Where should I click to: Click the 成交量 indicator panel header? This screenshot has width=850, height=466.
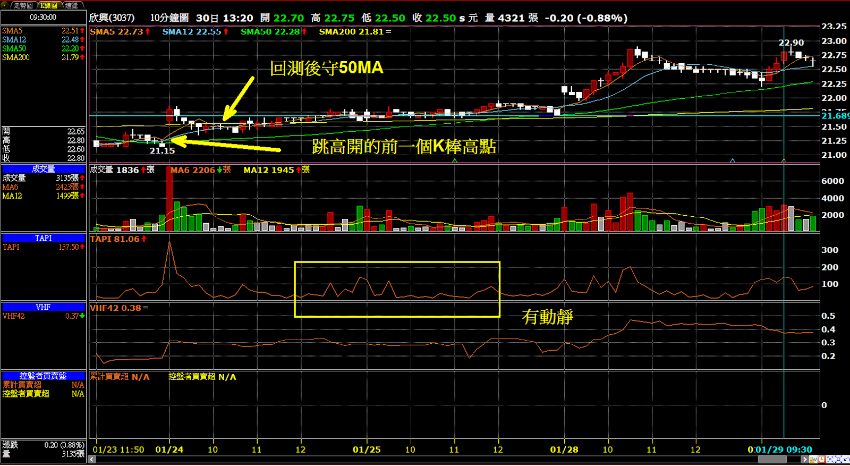(x=43, y=169)
